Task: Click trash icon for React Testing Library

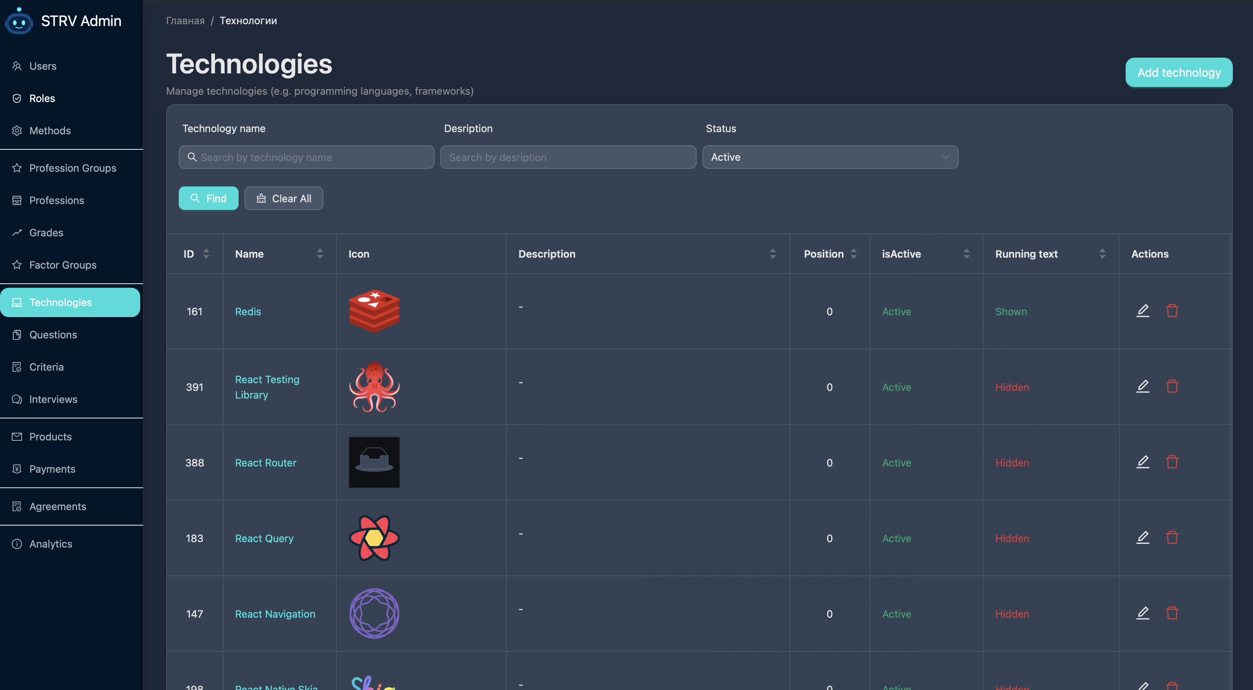Action: point(1172,386)
